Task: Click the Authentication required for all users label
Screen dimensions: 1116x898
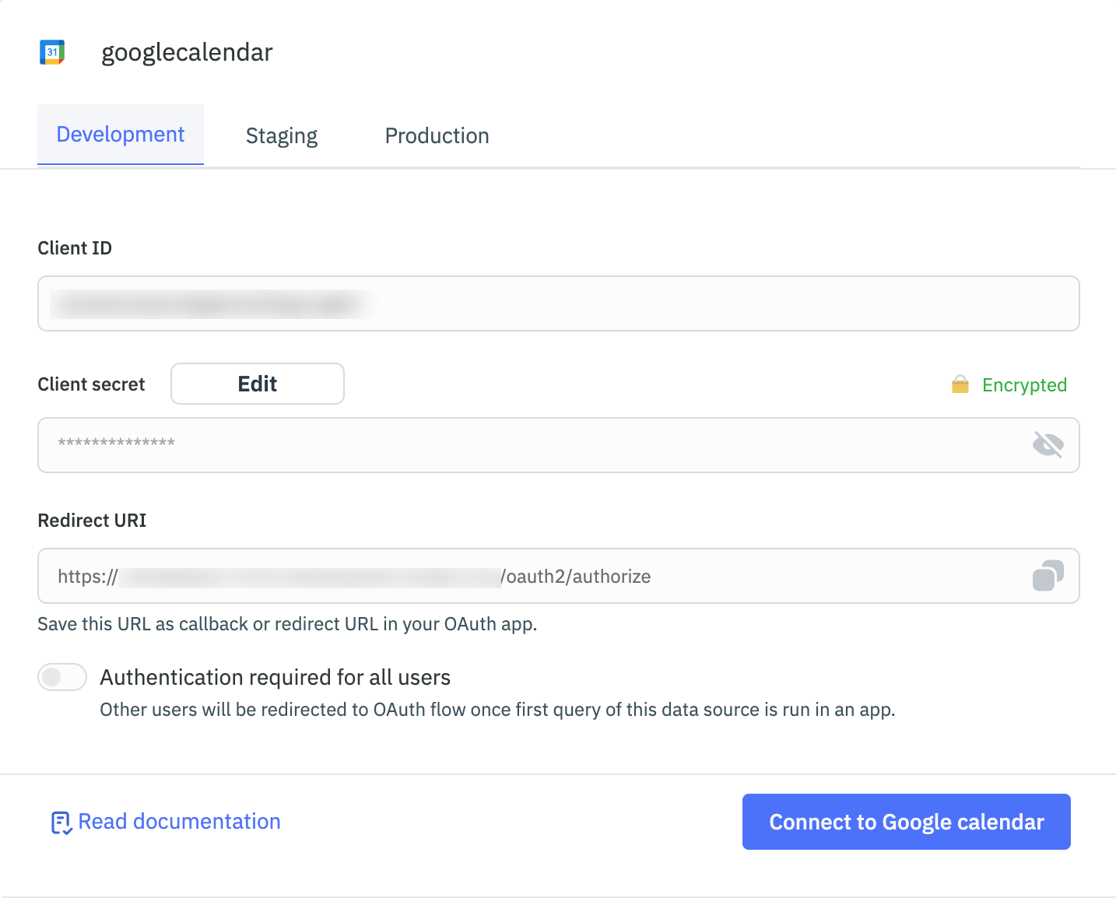Action: [x=275, y=678]
